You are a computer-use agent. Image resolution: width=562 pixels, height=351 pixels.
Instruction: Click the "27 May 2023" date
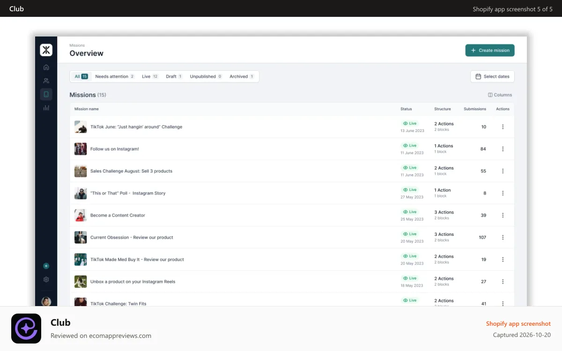click(x=412, y=197)
